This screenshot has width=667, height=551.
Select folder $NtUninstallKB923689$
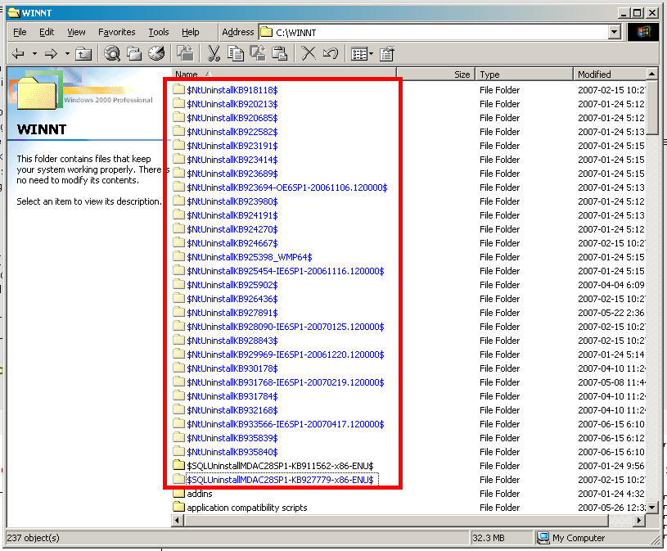click(232, 174)
